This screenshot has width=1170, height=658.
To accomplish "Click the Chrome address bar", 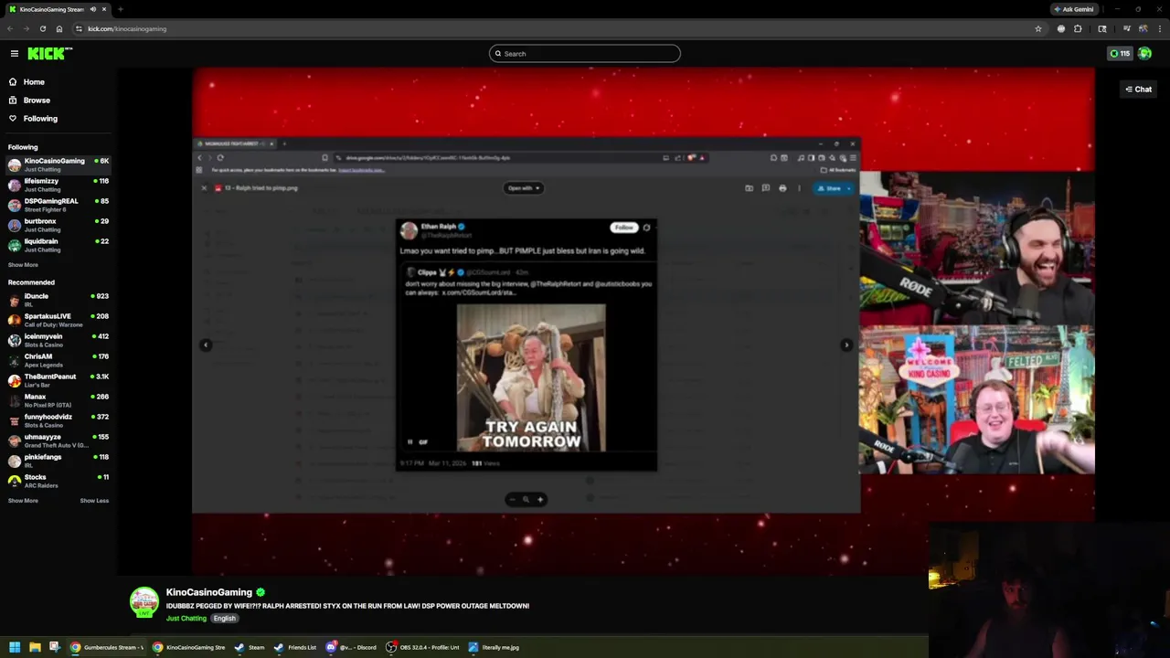I will pyautogui.click(x=558, y=28).
